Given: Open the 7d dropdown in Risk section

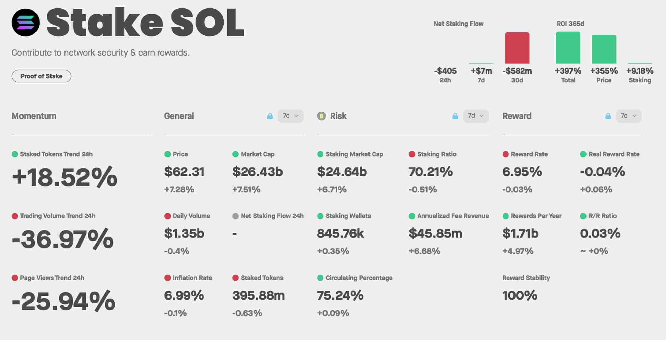Looking at the screenshot, I should tap(476, 116).
